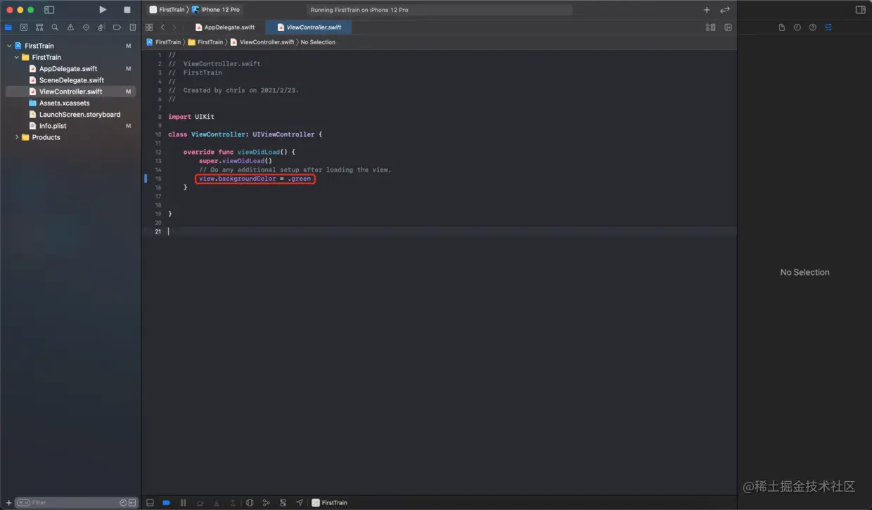872x510 pixels.
Task: Select AppDelegate.swift in navigator
Action: [68, 69]
